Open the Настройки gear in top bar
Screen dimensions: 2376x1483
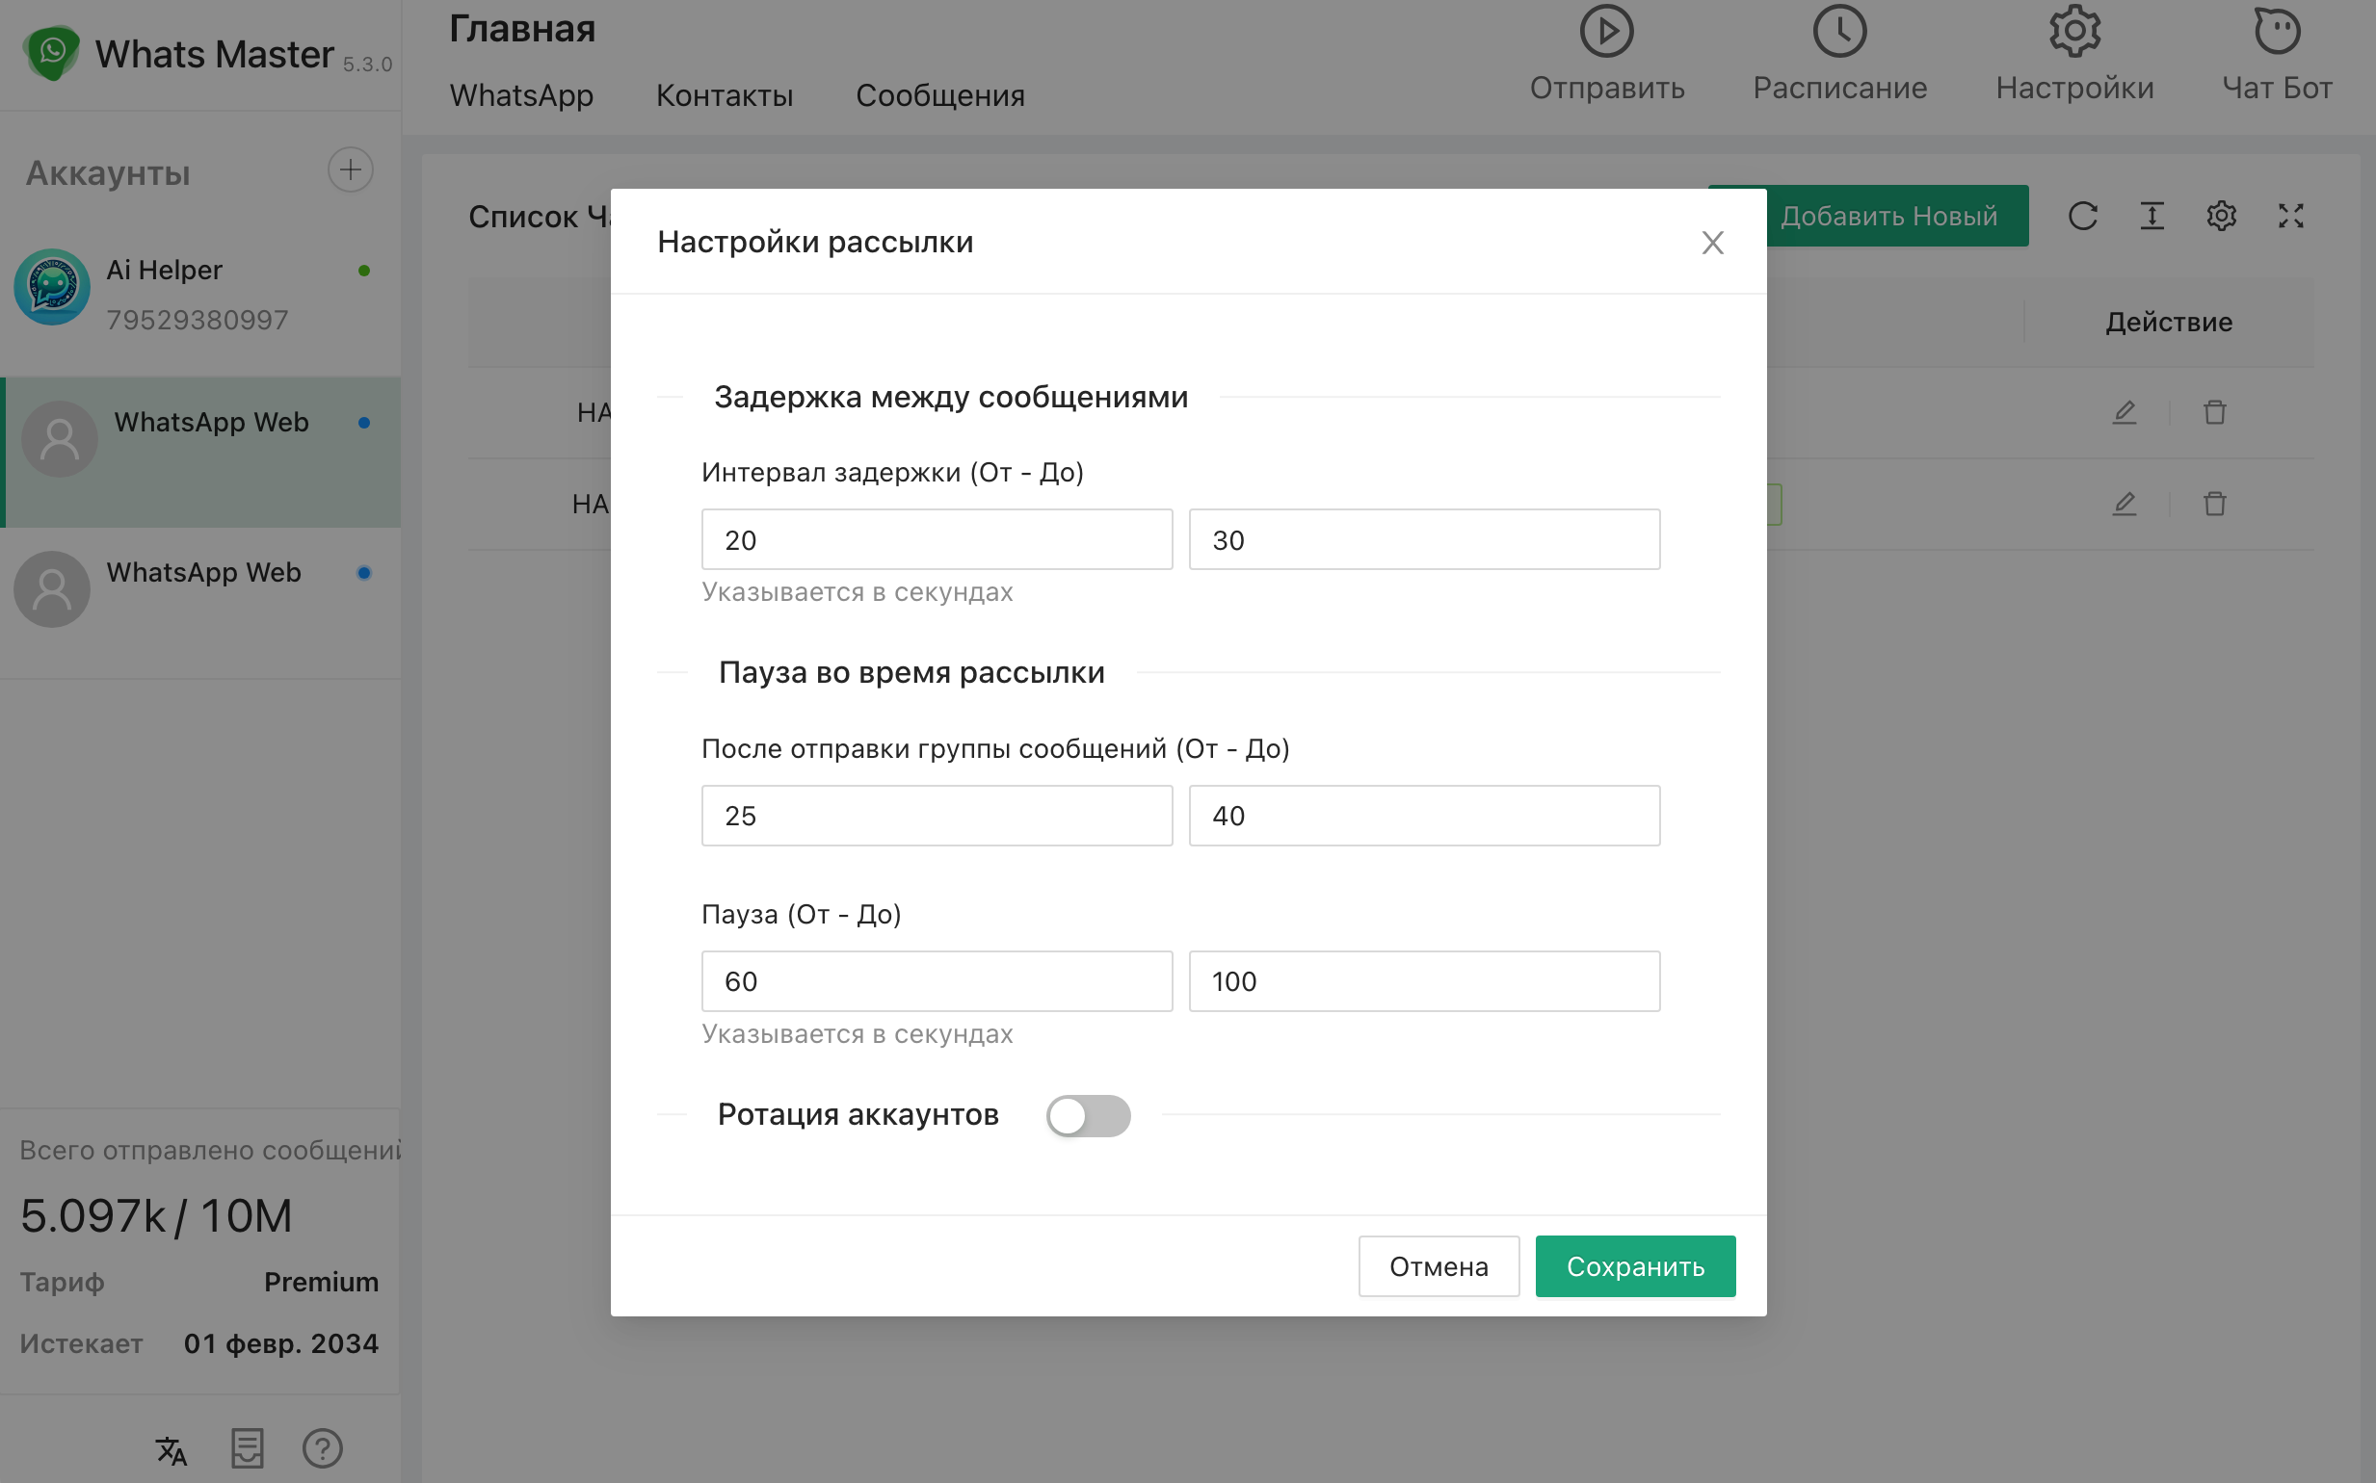2073,32
